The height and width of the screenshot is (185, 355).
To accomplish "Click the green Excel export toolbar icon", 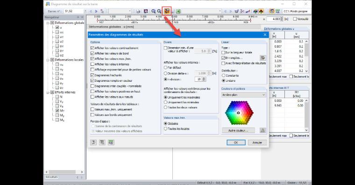I will (x=178, y=11).
